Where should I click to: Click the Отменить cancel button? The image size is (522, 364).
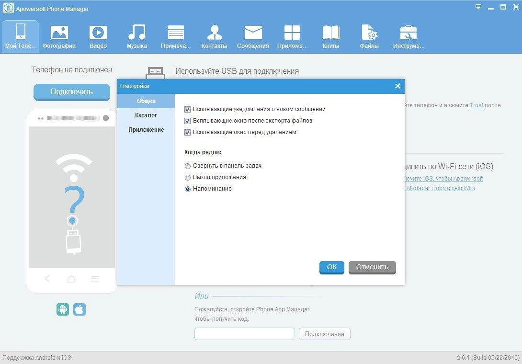coord(372,267)
